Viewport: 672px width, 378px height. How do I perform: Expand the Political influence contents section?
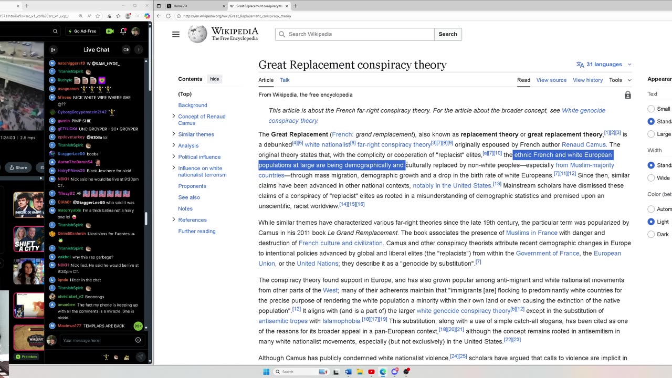174,156
